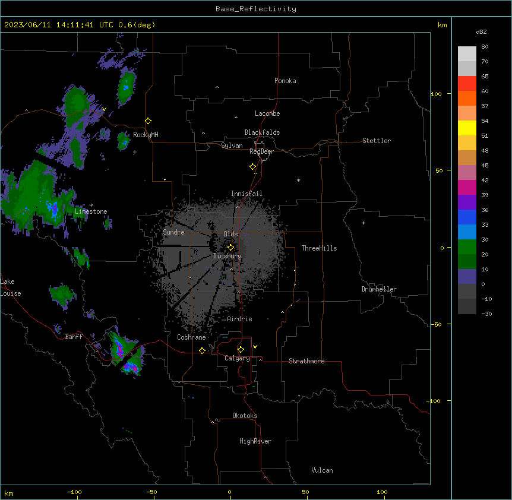The width and height of the screenshot is (512, 500).
Task: Click the -30 value in dBZ legend
Action: 486,314
